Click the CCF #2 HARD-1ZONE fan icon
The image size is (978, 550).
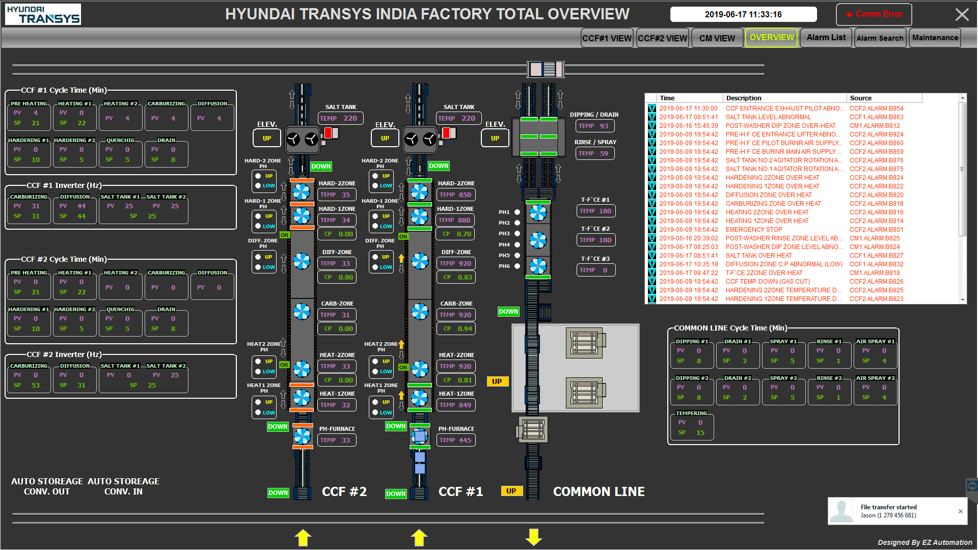pos(302,215)
